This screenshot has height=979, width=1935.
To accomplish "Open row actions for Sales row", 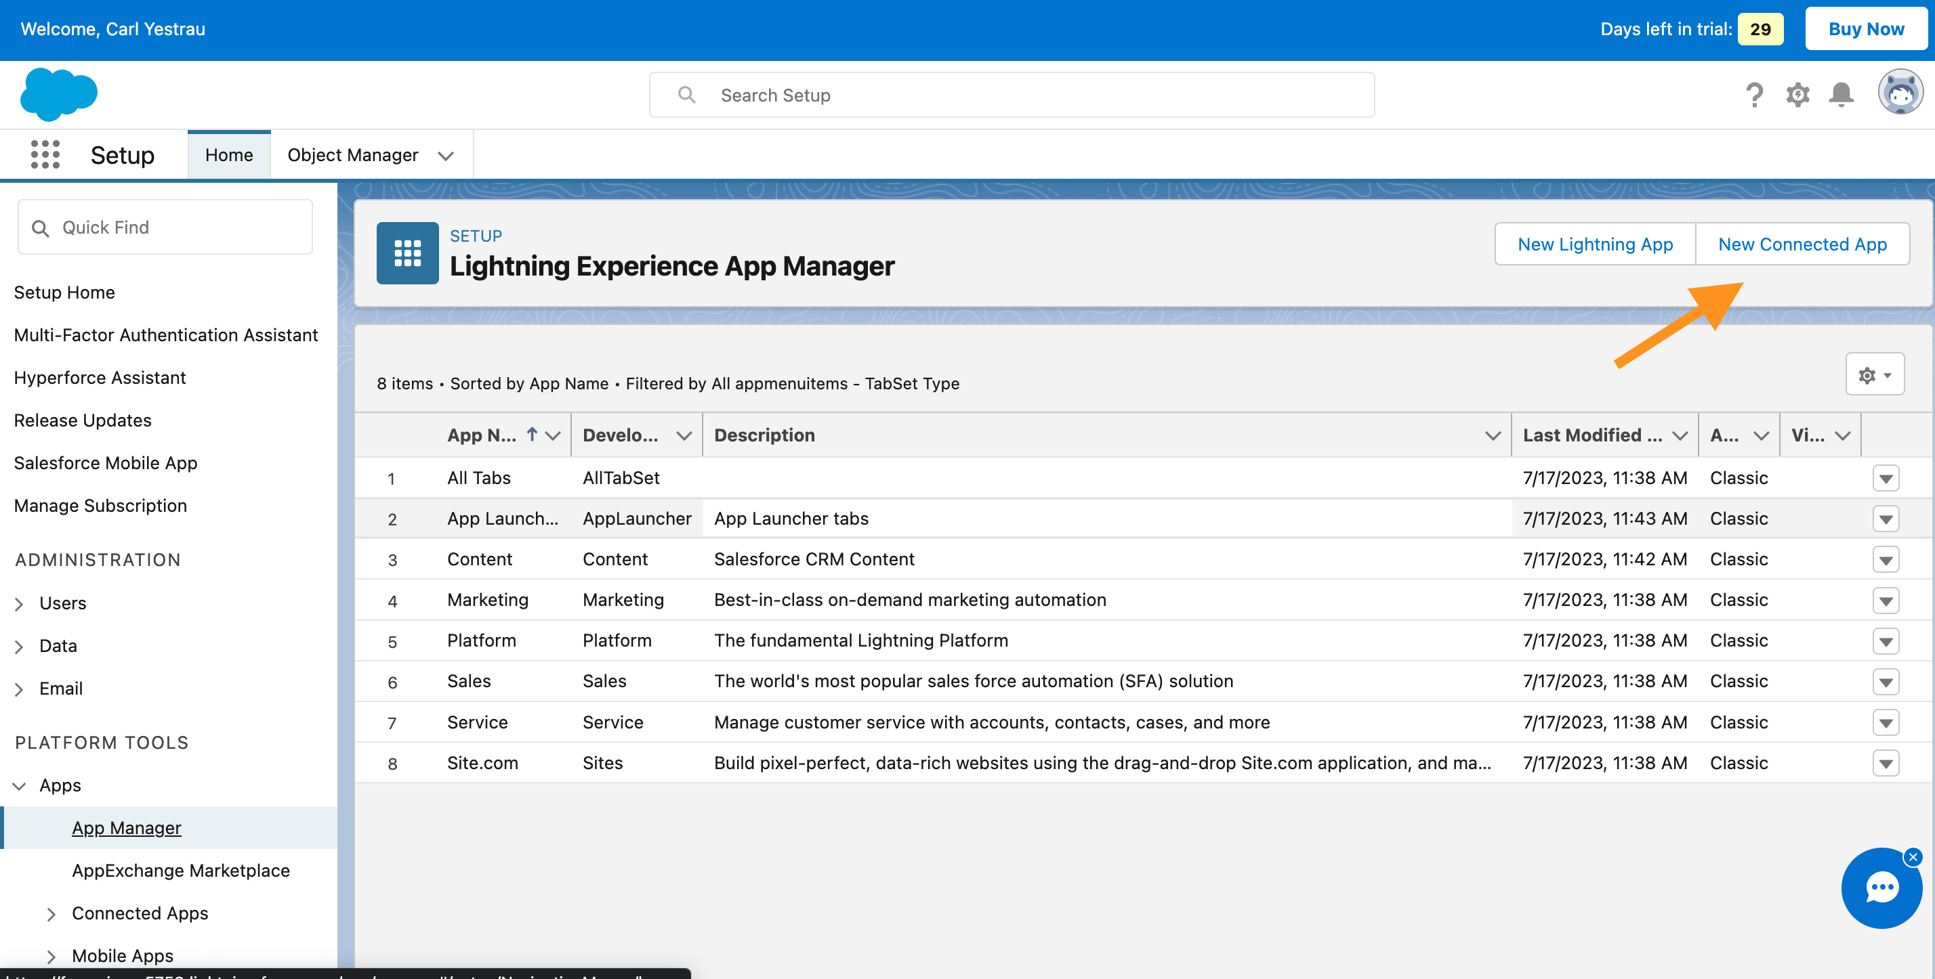I will [1886, 682].
